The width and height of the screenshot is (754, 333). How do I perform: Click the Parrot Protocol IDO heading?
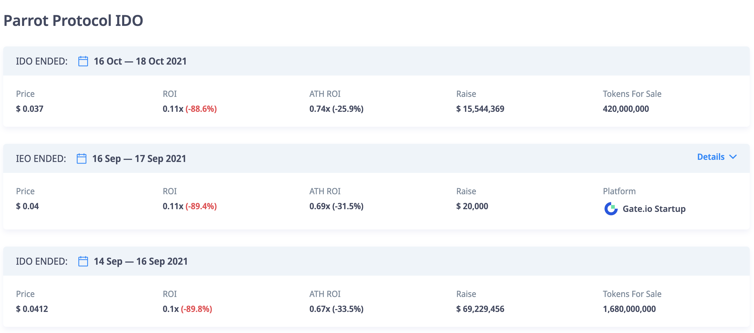(73, 21)
